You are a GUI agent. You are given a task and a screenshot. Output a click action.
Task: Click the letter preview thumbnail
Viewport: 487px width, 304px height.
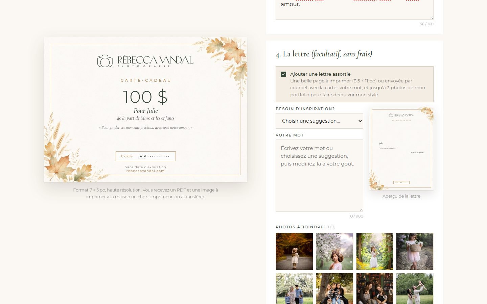click(x=401, y=149)
